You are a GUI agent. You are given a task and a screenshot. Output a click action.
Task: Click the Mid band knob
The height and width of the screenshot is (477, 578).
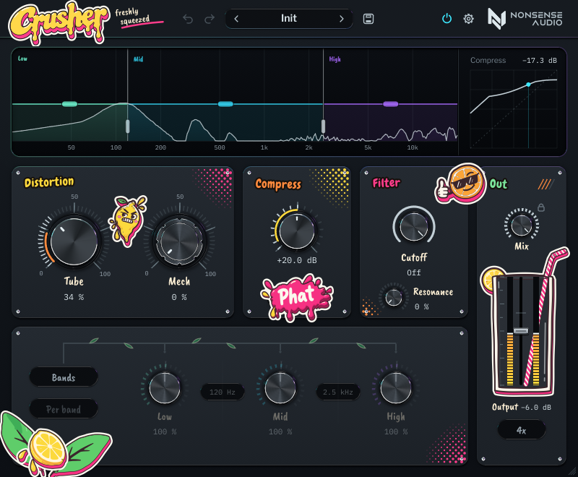point(280,388)
